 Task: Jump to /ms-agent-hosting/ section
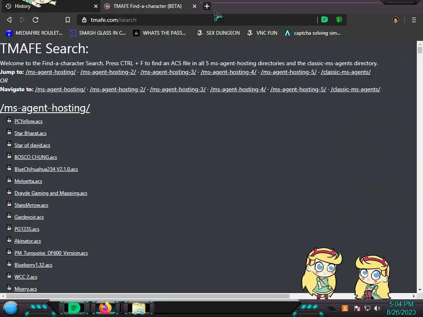pyautogui.click(x=51, y=72)
